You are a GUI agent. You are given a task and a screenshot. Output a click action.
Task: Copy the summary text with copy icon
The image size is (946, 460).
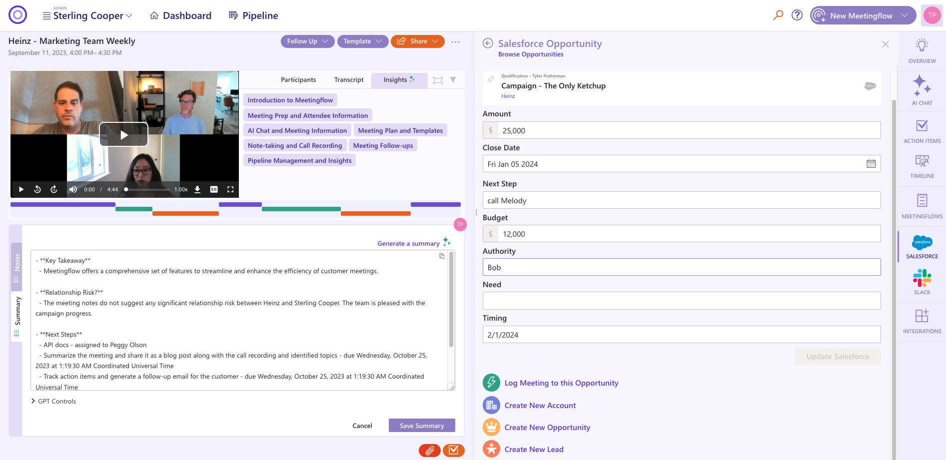[x=442, y=256]
